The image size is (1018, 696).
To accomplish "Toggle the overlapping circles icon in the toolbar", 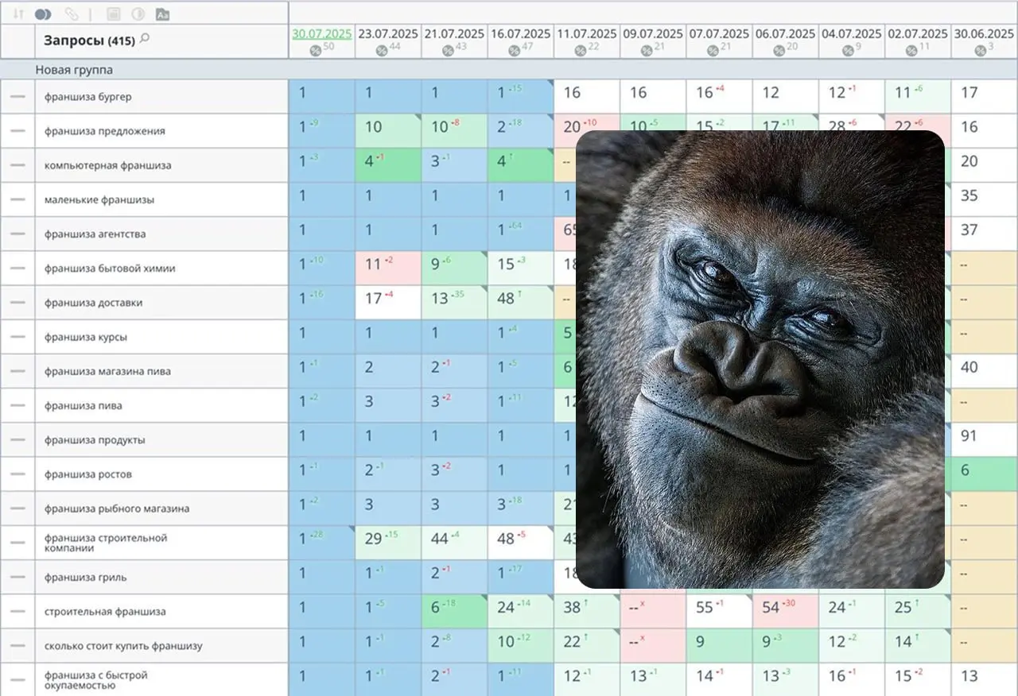I will pos(43,14).
